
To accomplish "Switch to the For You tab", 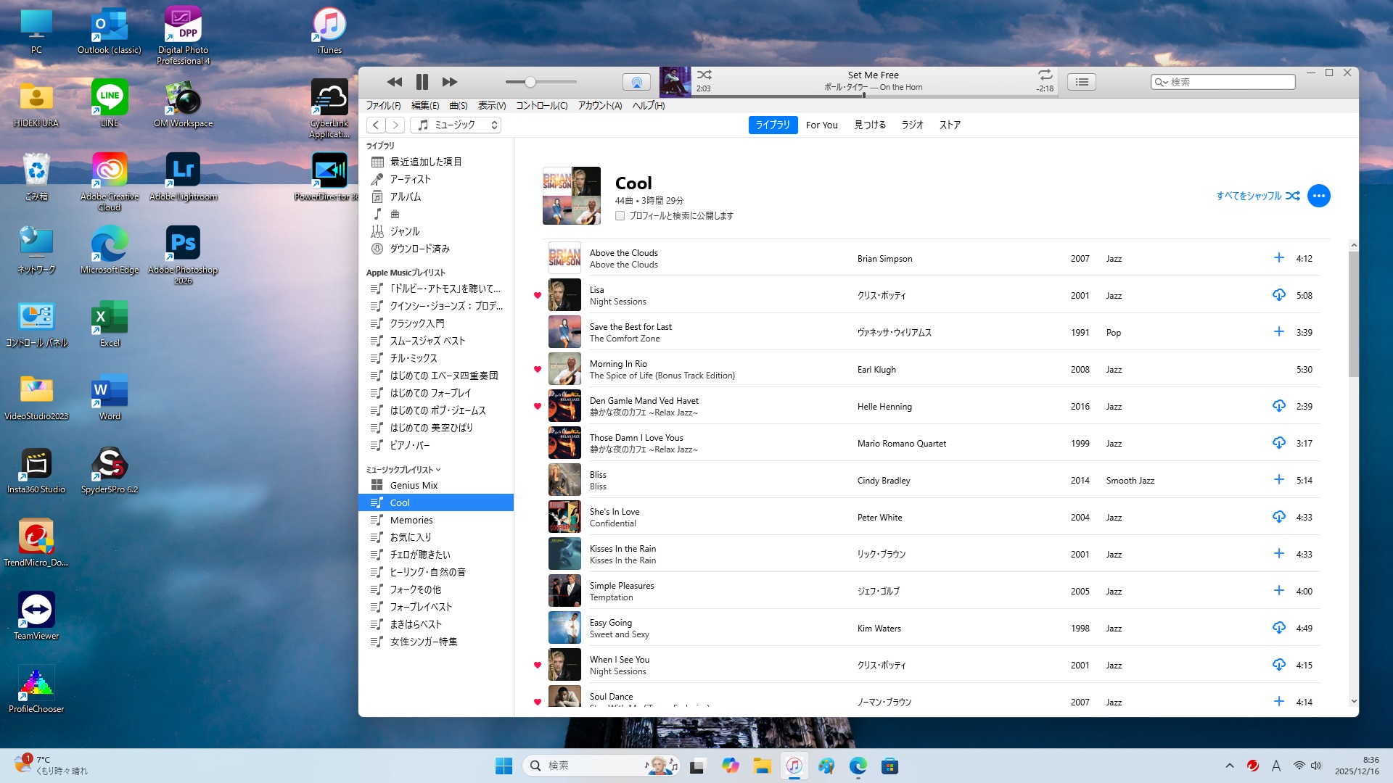I will tap(821, 125).
